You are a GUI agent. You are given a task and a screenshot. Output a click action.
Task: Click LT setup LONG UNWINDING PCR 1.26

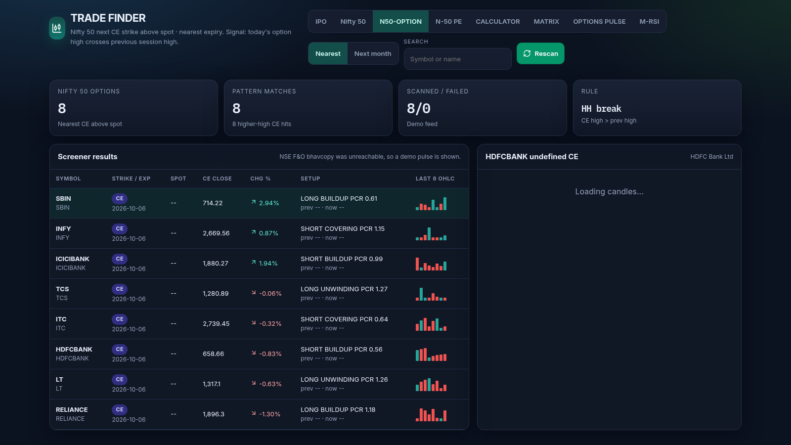pos(344,380)
